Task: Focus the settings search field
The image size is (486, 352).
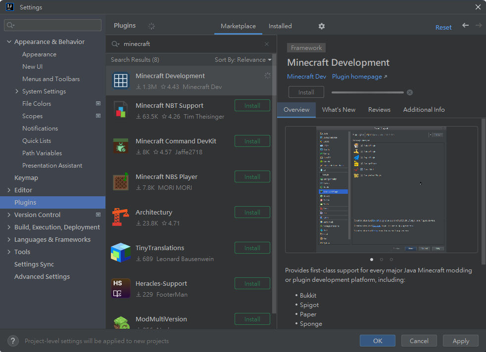Action: pos(52,25)
